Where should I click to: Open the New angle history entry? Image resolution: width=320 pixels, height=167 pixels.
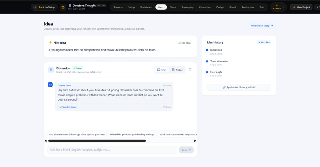(x=216, y=72)
